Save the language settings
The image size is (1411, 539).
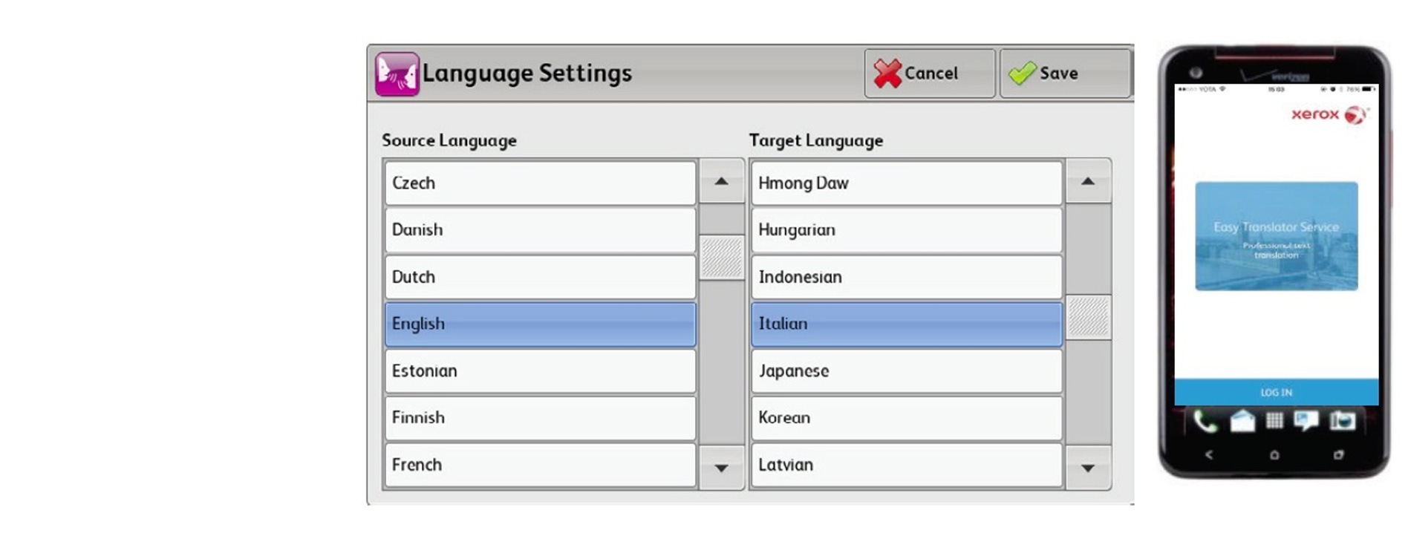coord(1064,73)
